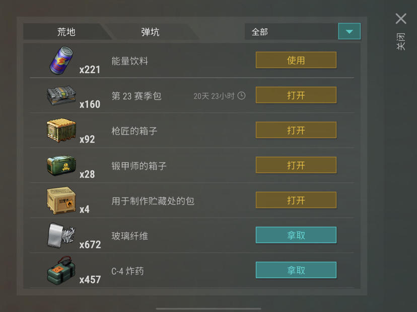Click 使用 for the energy drink
417x312 pixels.
[296, 60]
